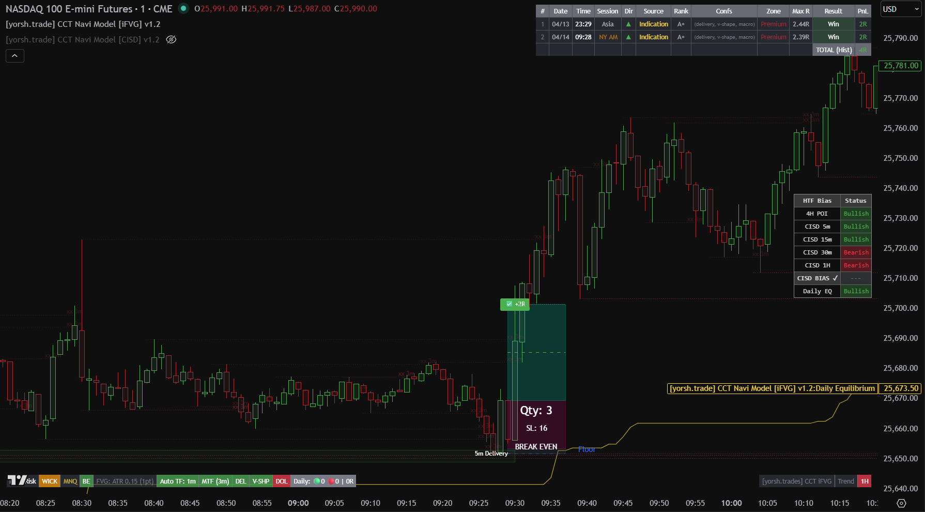The height and width of the screenshot is (512, 925).
Task: Click the 2.44R Max R cell
Action: click(x=800, y=24)
